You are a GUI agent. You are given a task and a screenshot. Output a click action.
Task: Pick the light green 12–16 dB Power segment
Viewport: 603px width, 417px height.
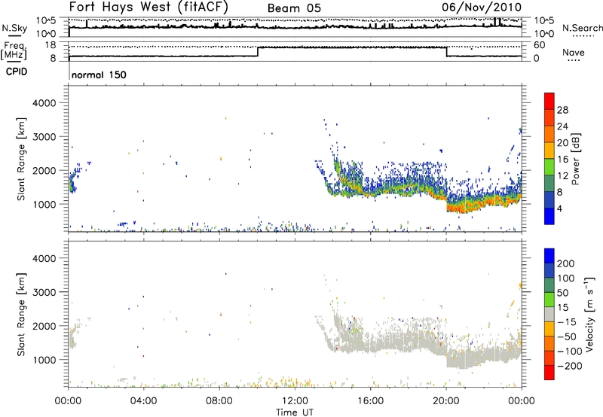[x=549, y=167]
